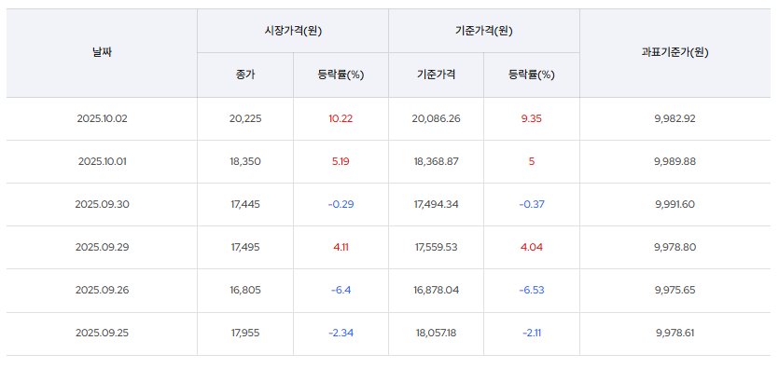This screenshot has width=779, height=368.
Task: Click tax base value 9,975.65
Action: (675, 290)
